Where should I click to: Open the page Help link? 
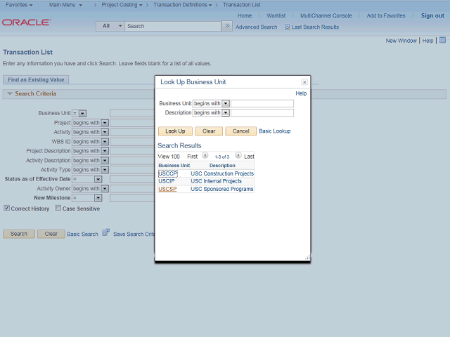[427, 41]
